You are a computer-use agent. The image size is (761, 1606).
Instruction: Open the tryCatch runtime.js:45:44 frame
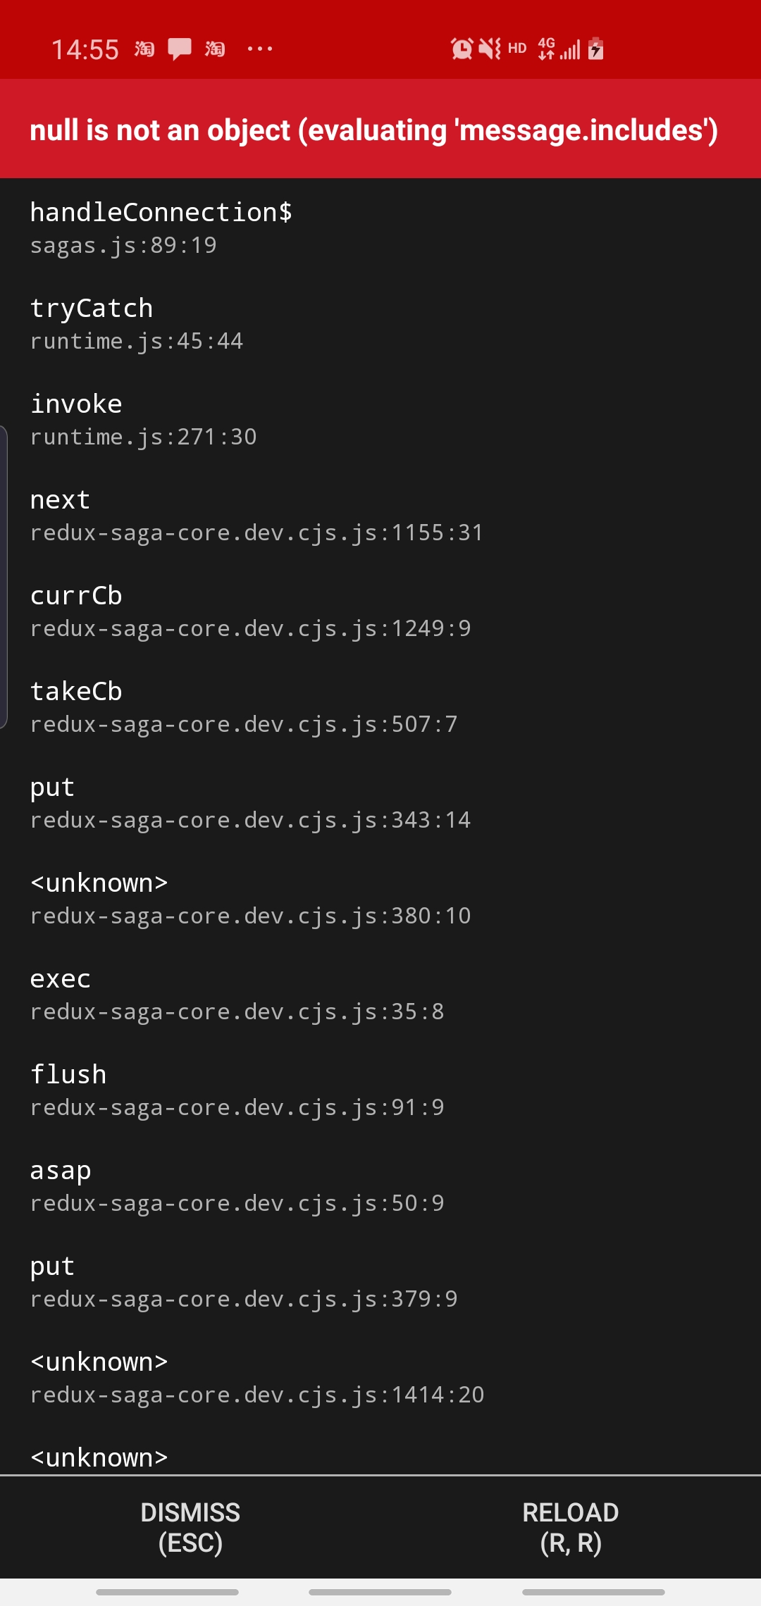pyautogui.click(x=137, y=323)
